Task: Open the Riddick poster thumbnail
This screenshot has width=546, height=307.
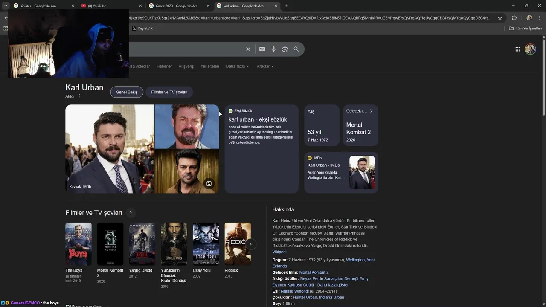Action: coord(238,244)
